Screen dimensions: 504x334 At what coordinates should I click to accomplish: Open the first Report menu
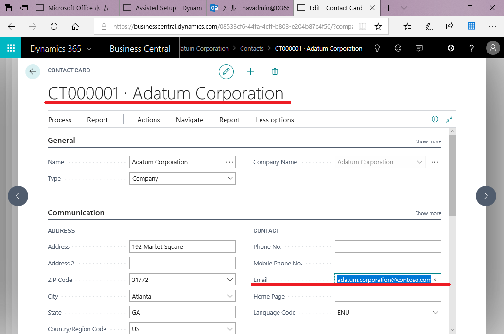[97, 120]
